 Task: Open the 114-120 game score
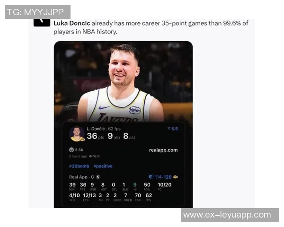coord(163,177)
